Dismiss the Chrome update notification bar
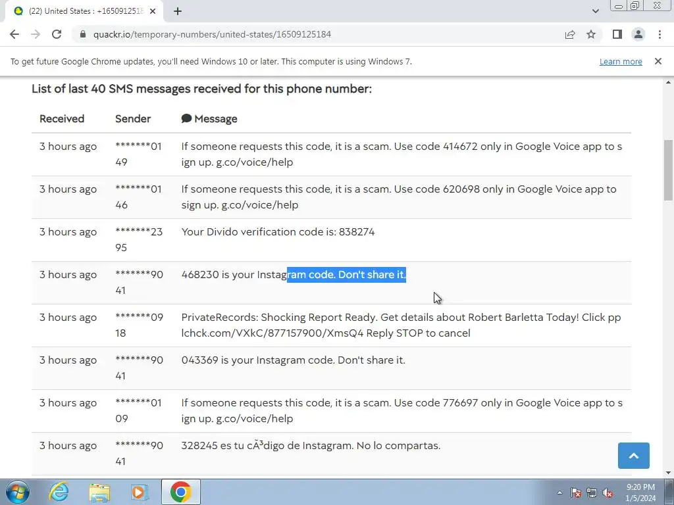The width and height of the screenshot is (674, 505). [x=658, y=61]
